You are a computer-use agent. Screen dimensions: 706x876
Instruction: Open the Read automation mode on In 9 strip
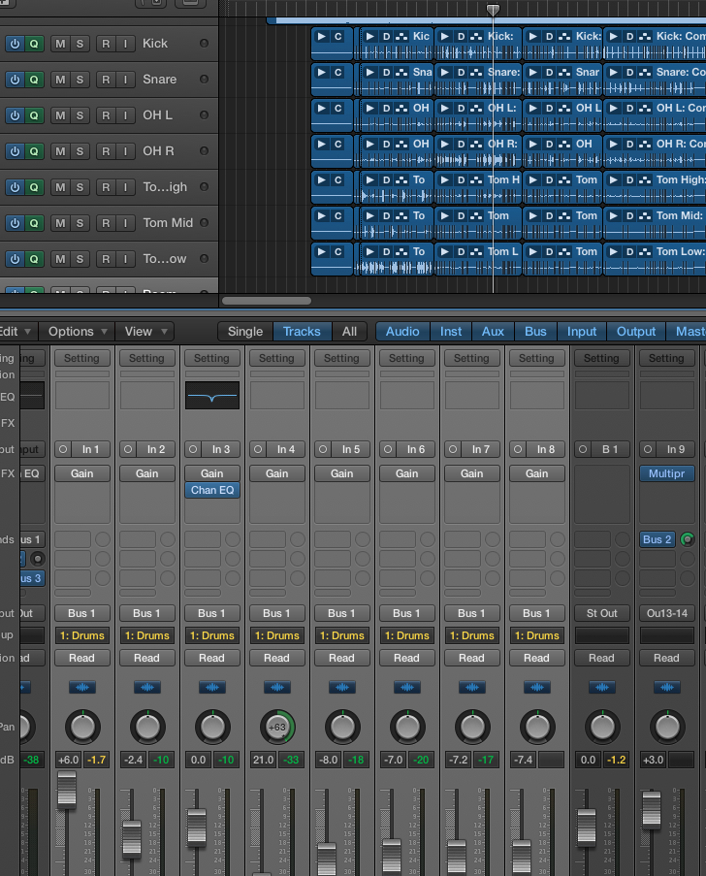665,658
